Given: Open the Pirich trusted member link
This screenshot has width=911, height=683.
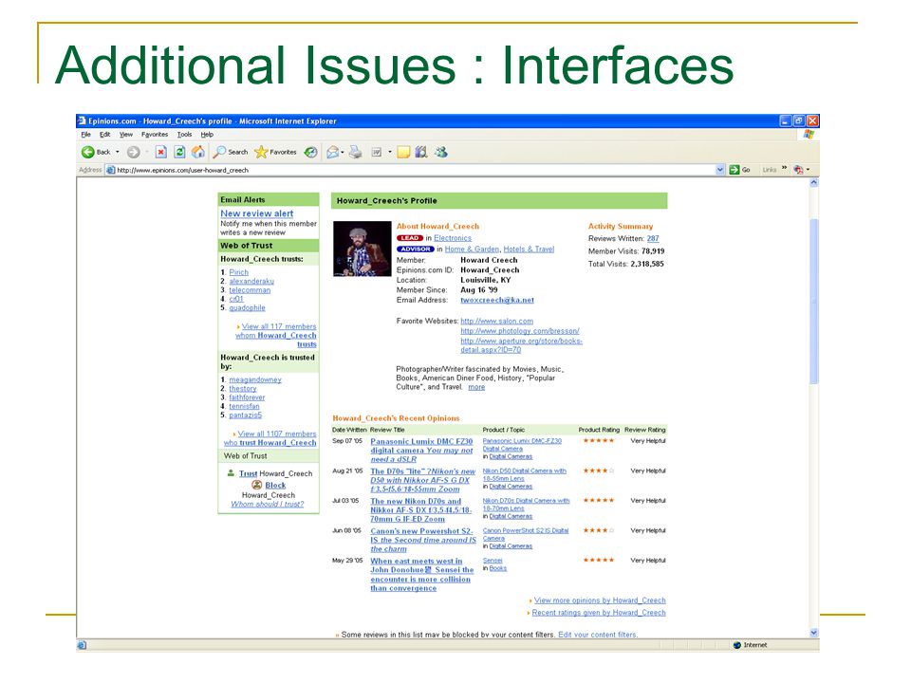Looking at the screenshot, I should (x=239, y=272).
